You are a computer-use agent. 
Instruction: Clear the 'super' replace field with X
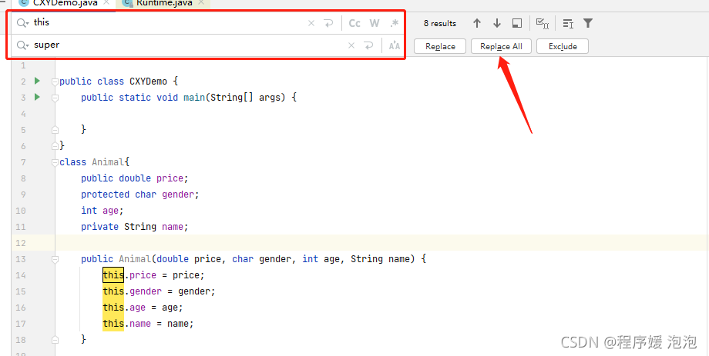point(351,45)
